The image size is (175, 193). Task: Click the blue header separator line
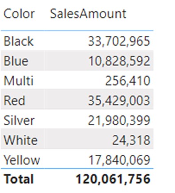click(77, 31)
